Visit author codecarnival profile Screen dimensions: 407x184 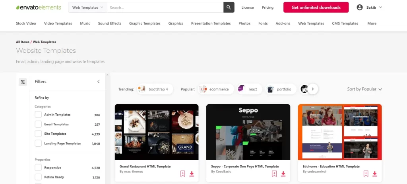pos(314,172)
